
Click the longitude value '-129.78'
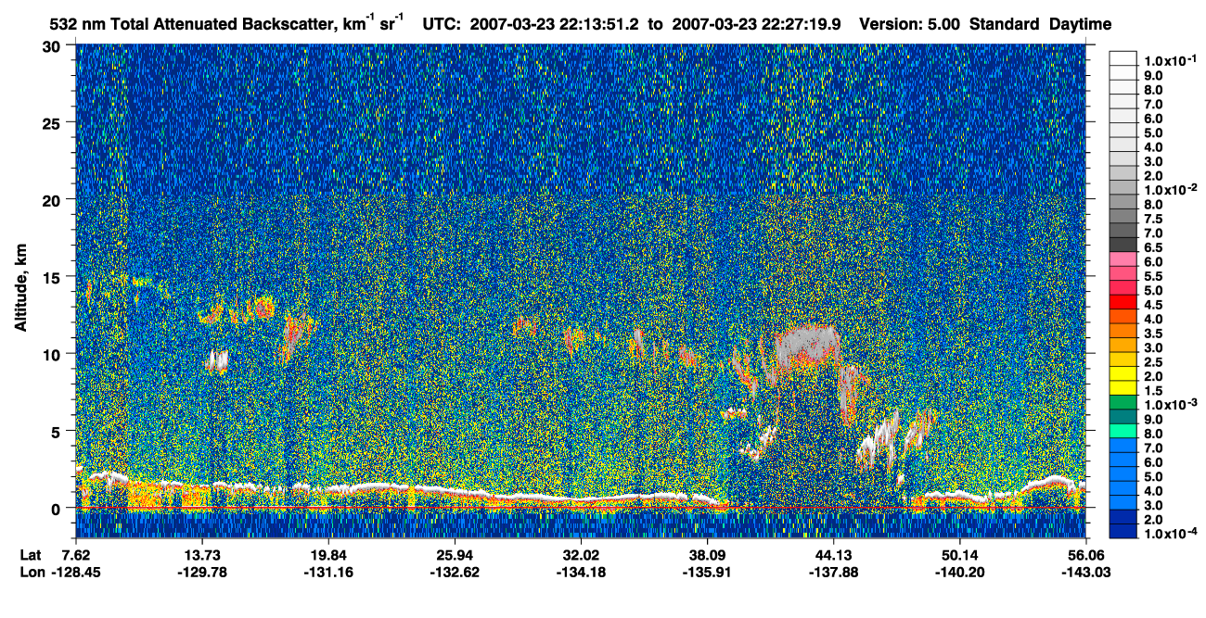point(202,572)
